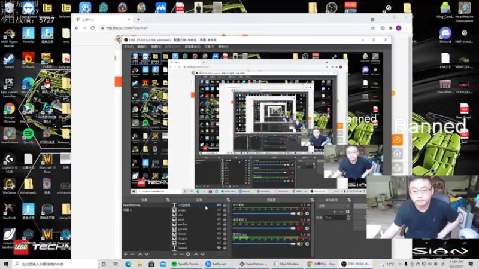The width and height of the screenshot is (479, 269).
Task: Open settings gear for the microphone mixer channel
Action: click(x=307, y=244)
